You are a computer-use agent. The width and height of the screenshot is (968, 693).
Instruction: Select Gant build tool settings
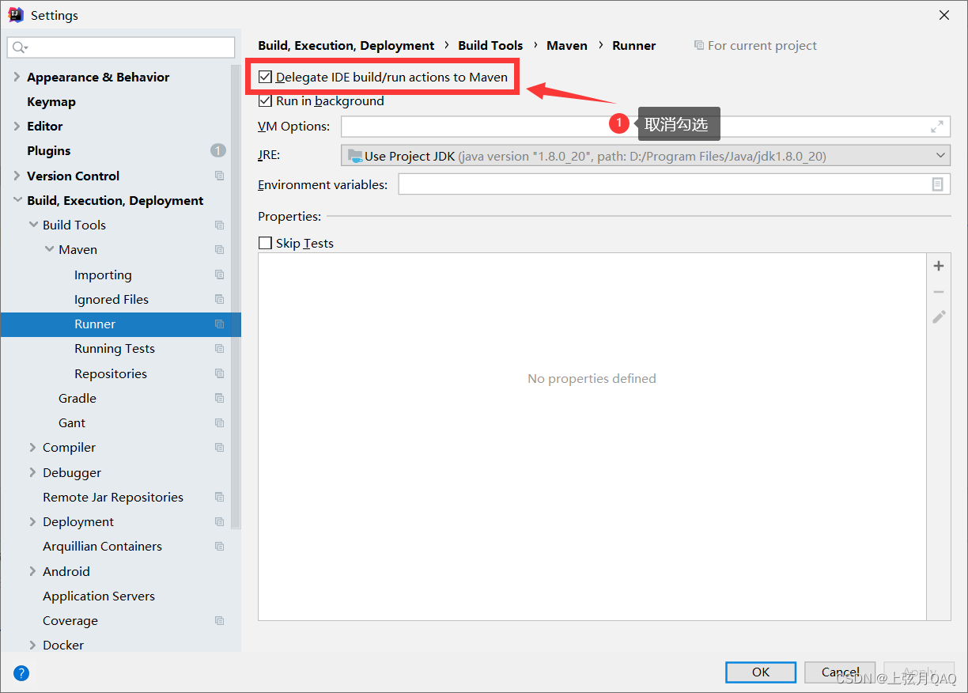click(x=72, y=422)
